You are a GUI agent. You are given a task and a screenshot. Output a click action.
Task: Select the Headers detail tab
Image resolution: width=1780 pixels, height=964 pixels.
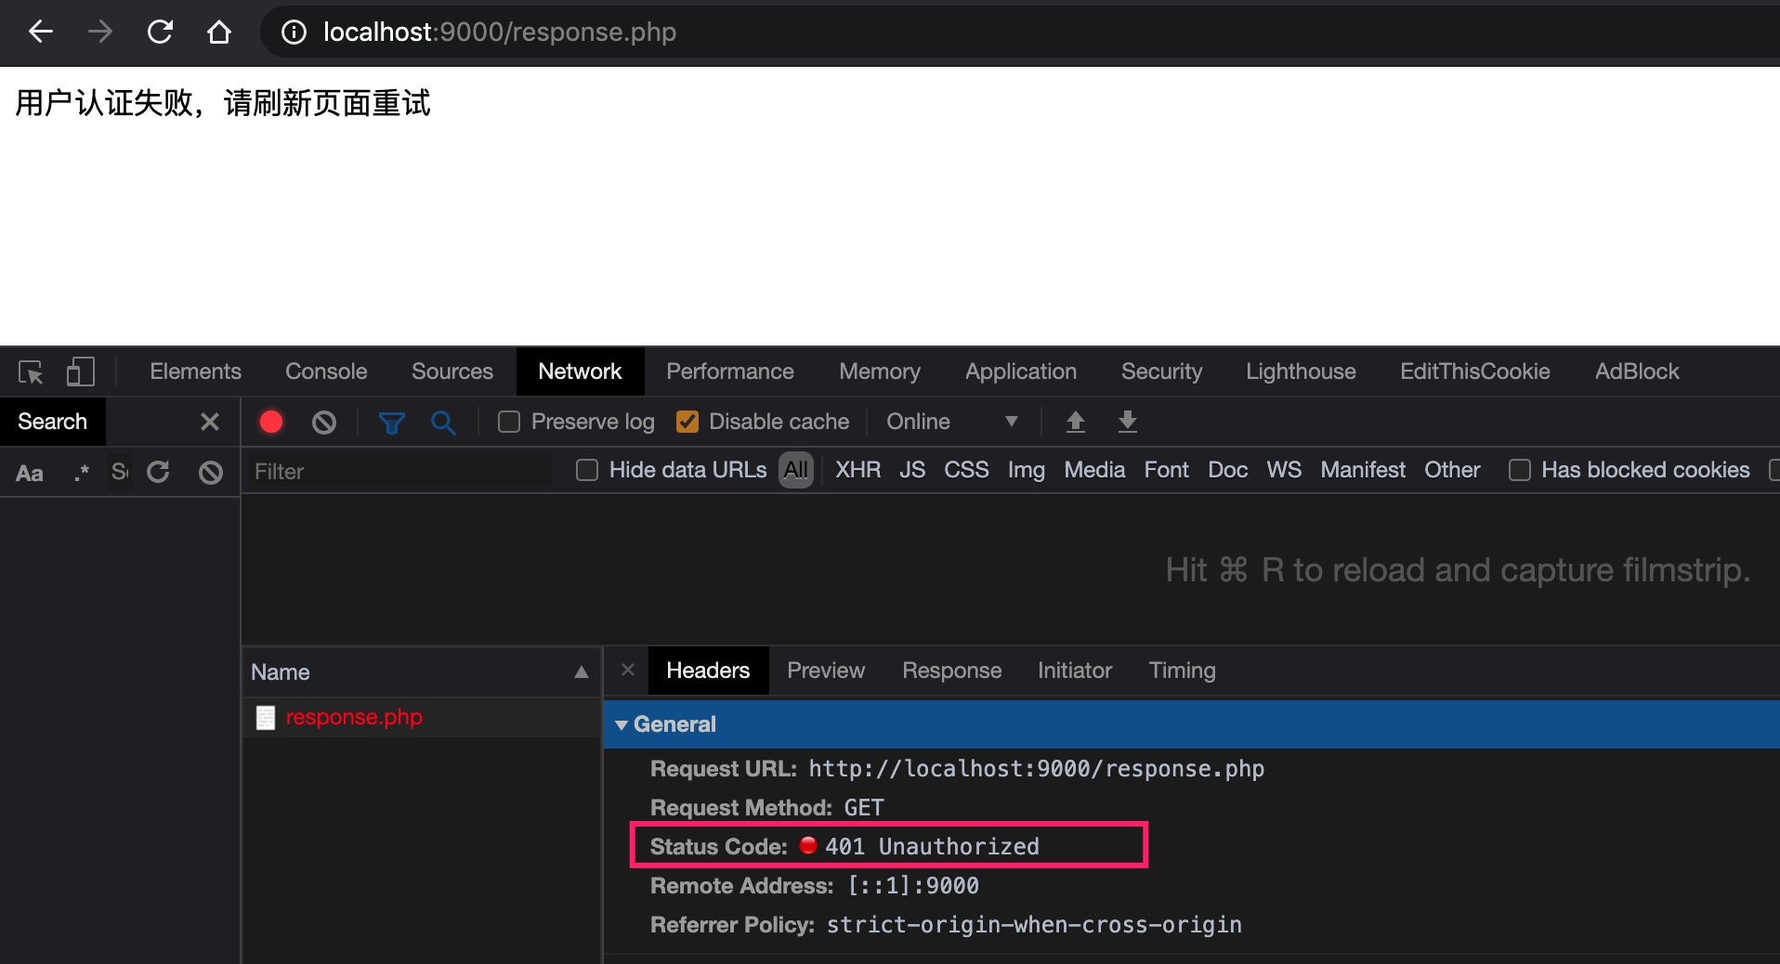[x=708, y=671]
